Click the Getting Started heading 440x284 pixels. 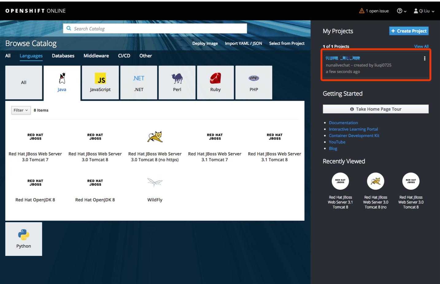342,94
